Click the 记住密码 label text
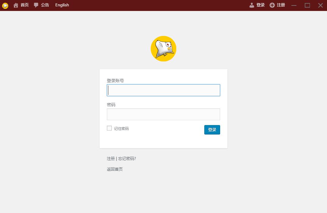 [x=121, y=129]
